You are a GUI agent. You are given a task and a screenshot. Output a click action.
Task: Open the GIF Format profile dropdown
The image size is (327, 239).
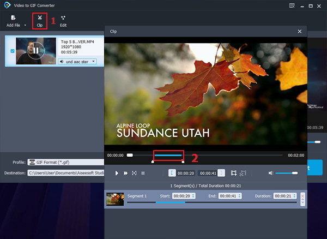tap(65, 162)
